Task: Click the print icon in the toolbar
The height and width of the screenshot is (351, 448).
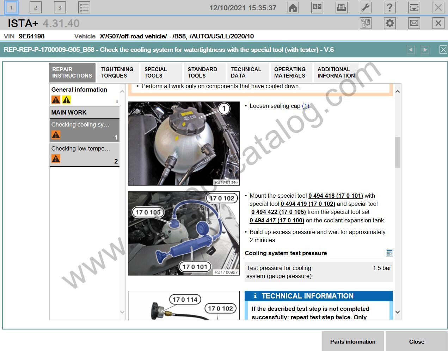Action: point(341,7)
